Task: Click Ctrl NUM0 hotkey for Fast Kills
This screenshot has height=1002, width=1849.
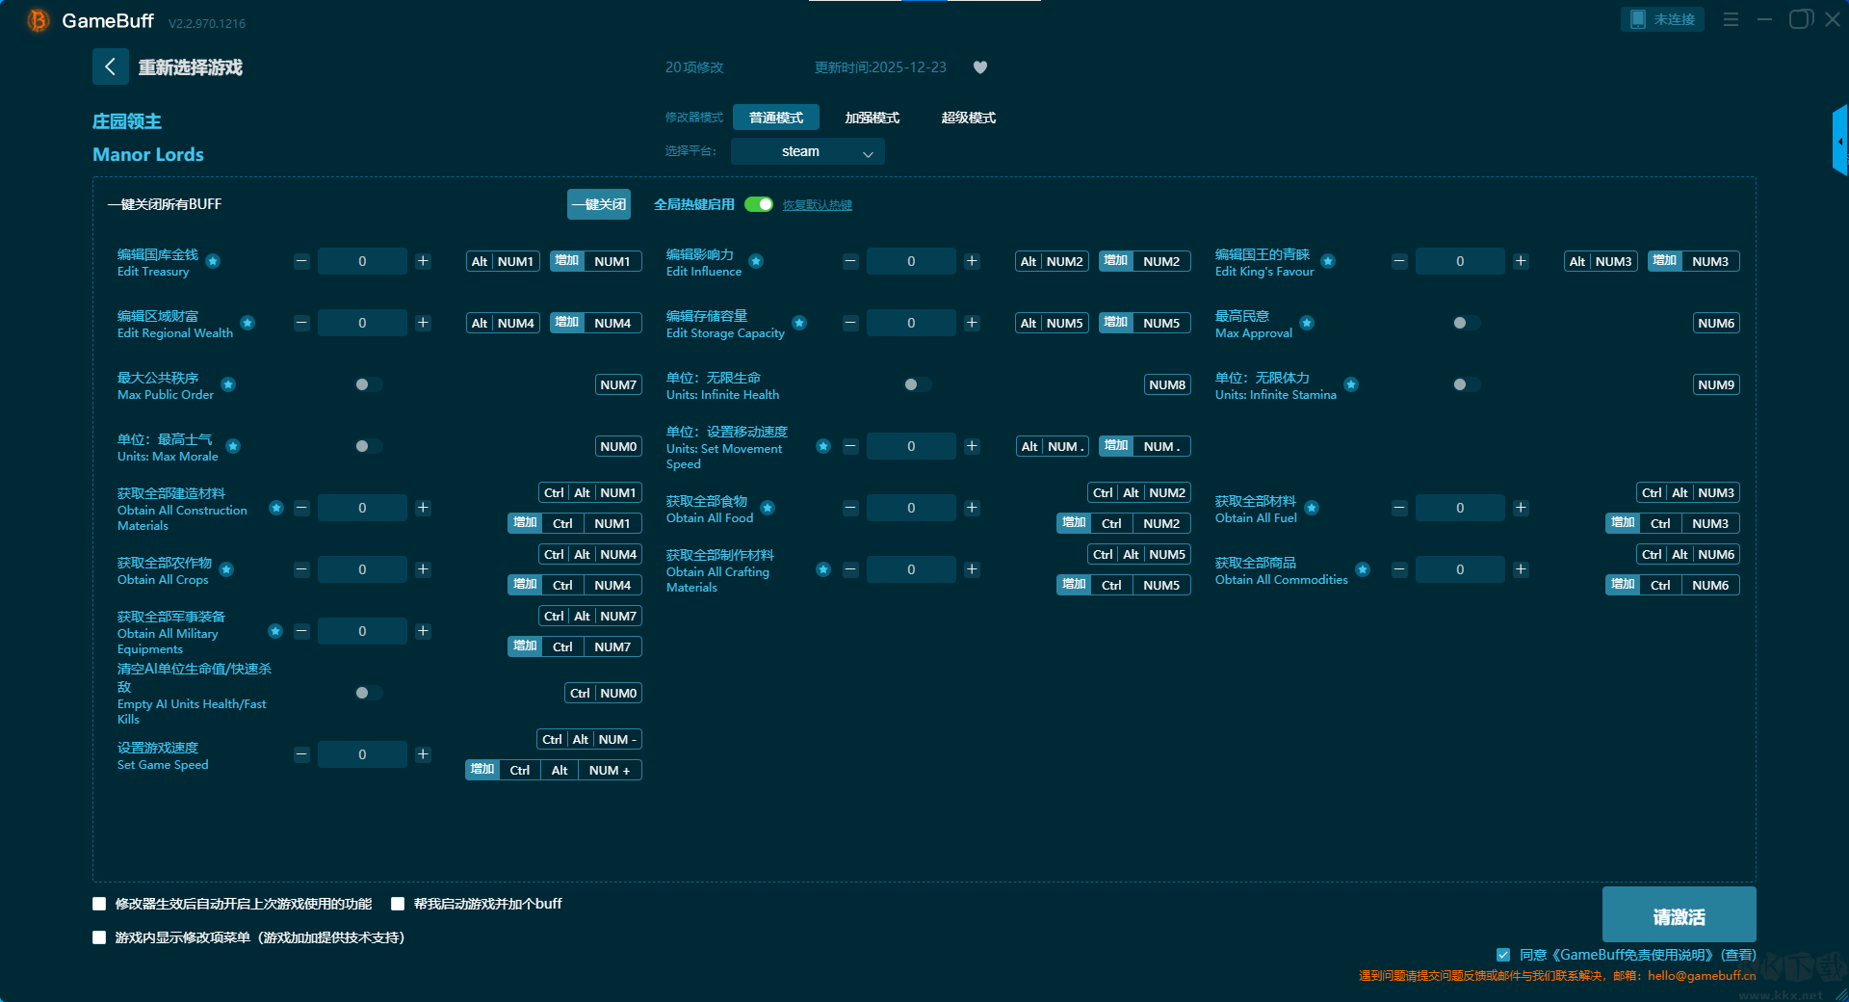Action: 604,693
